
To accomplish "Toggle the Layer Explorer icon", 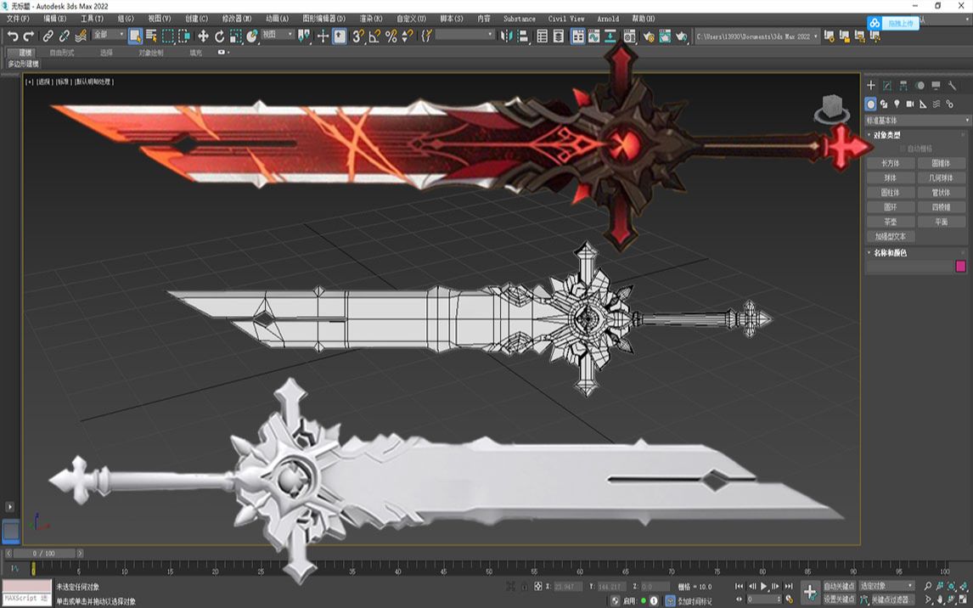I will (559, 36).
